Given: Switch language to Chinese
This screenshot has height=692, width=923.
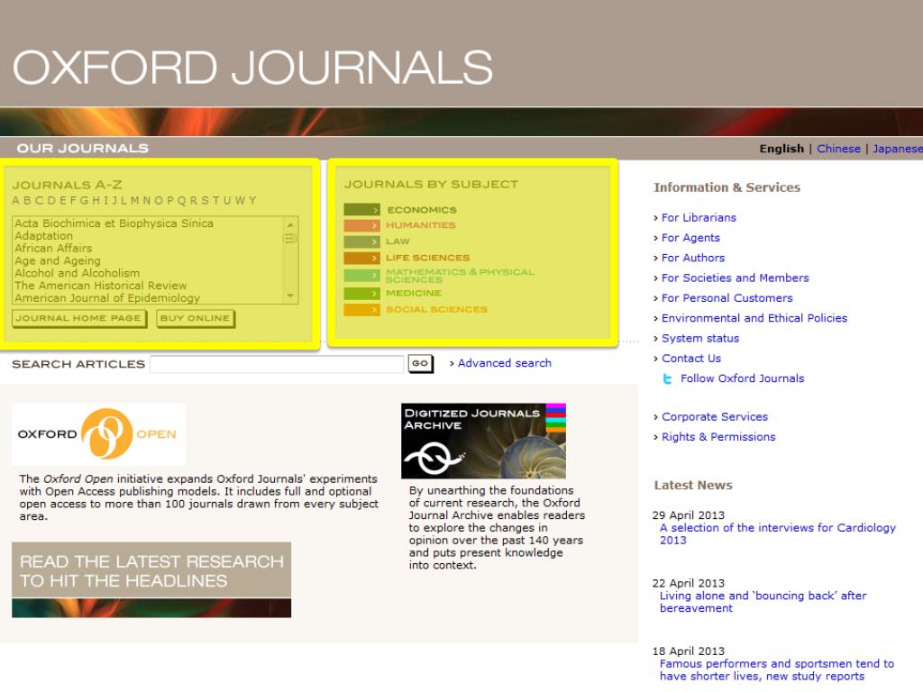Looking at the screenshot, I should (838, 149).
